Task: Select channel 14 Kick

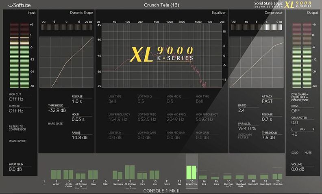Action: click(x=204, y=180)
